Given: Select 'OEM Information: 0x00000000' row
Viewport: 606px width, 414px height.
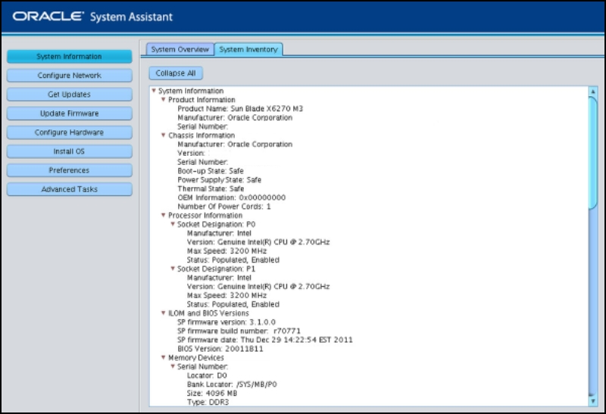Looking at the screenshot, I should (x=231, y=198).
